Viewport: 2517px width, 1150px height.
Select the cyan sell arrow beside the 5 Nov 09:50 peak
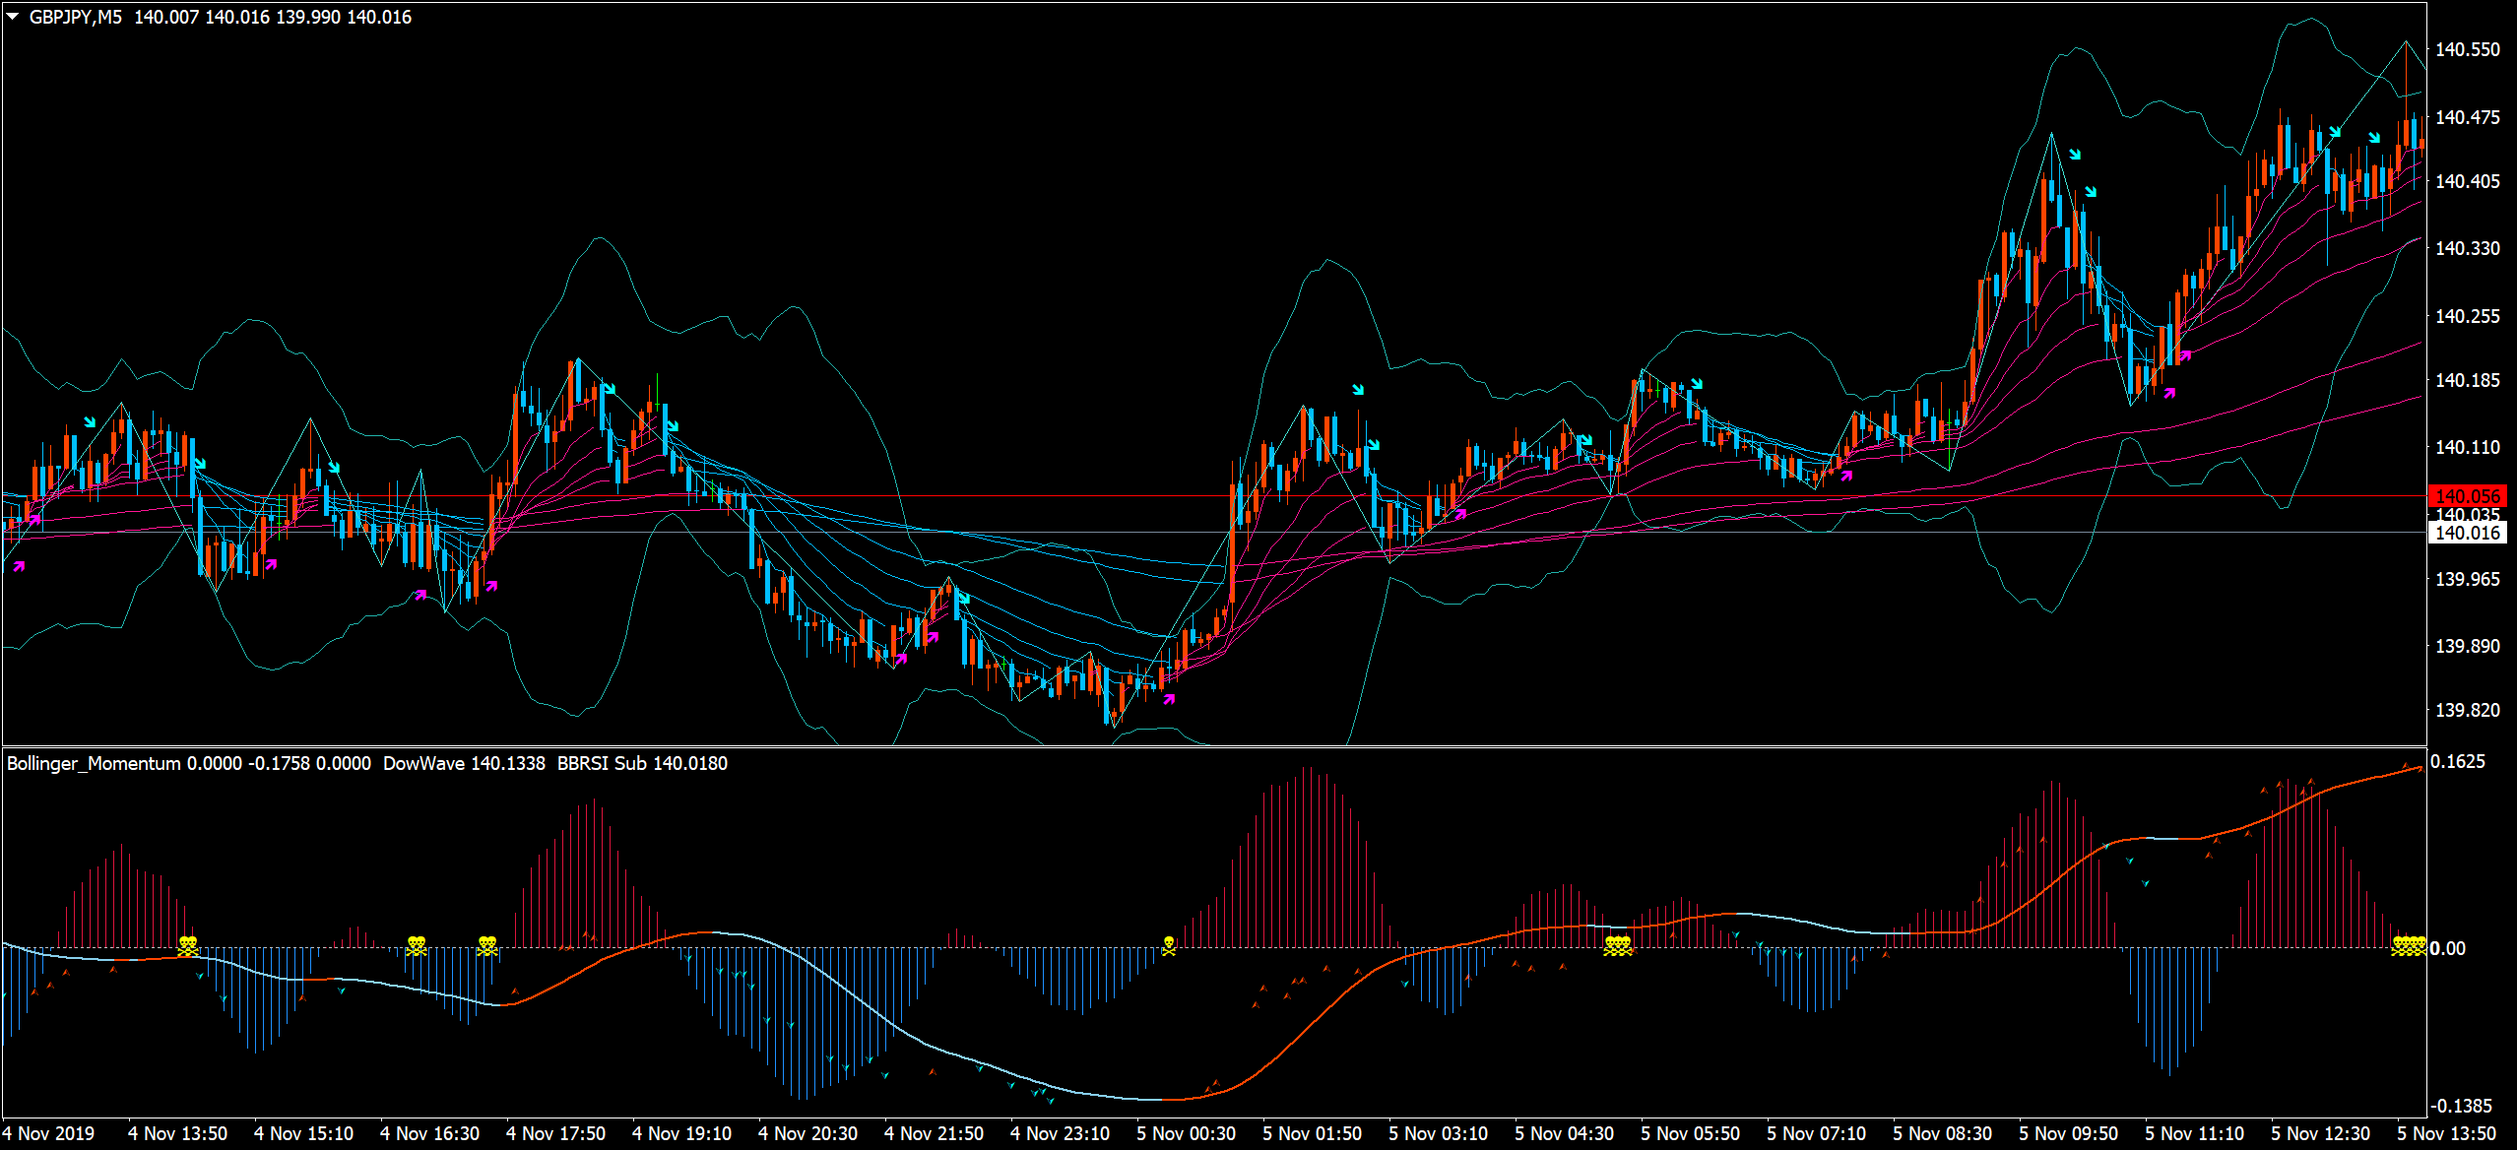tap(2075, 155)
